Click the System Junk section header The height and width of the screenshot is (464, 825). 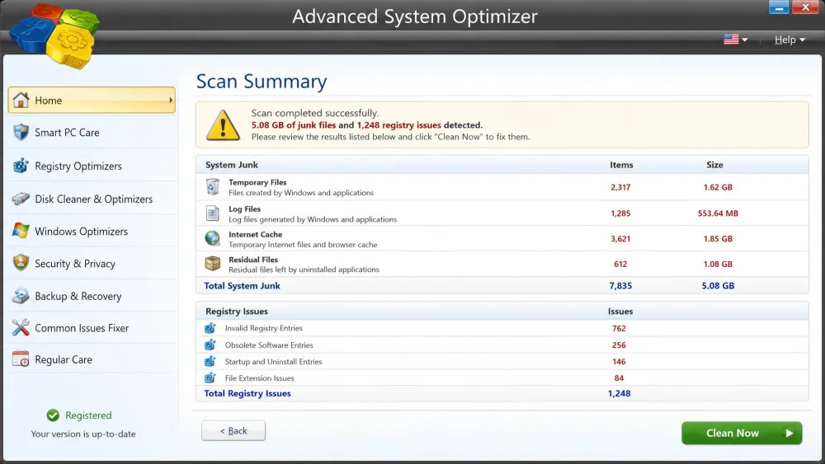click(232, 165)
